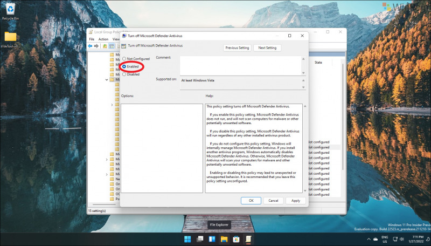Viewport: 431px width, 246px height.
Task: Click policy setting icon beside heading
Action: click(124, 46)
